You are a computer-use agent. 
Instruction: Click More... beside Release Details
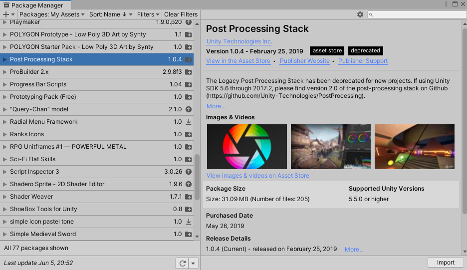[x=354, y=250]
